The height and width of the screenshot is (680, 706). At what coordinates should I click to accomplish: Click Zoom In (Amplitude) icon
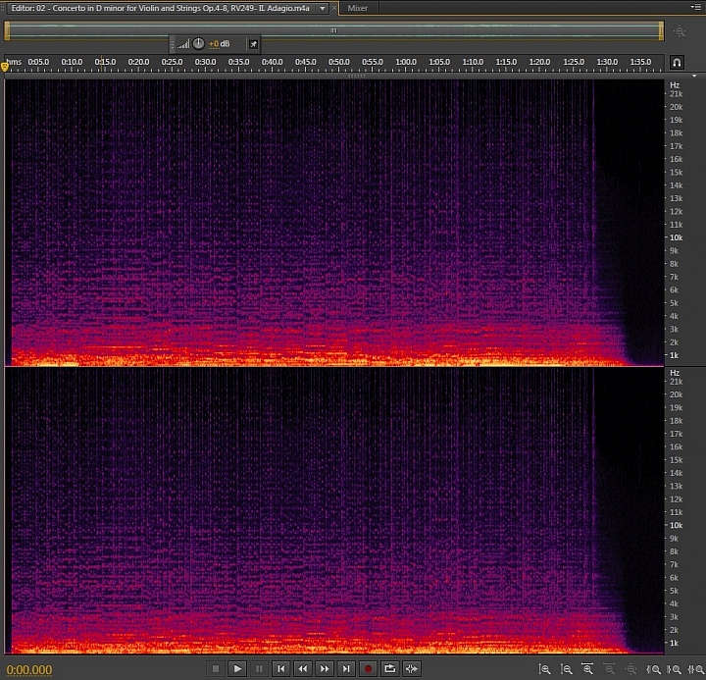(544, 669)
